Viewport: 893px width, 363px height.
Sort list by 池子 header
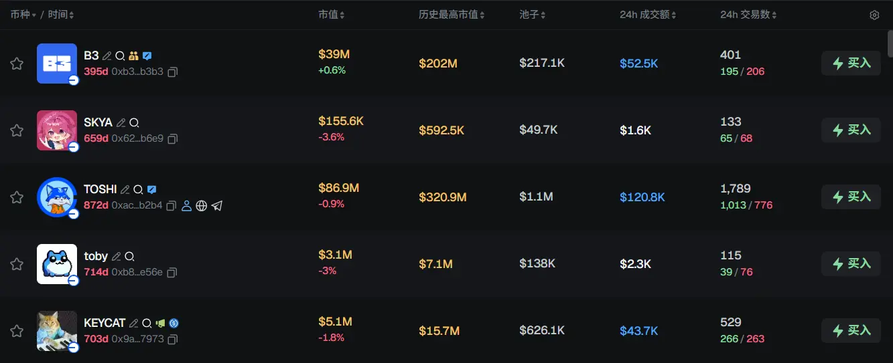[x=533, y=15]
